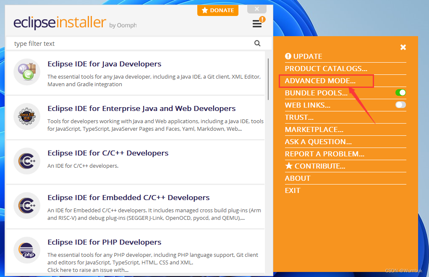The image size is (429, 277).
Task: Click the 'An IDE for C/C++ developers.' description
Action: tap(83, 166)
